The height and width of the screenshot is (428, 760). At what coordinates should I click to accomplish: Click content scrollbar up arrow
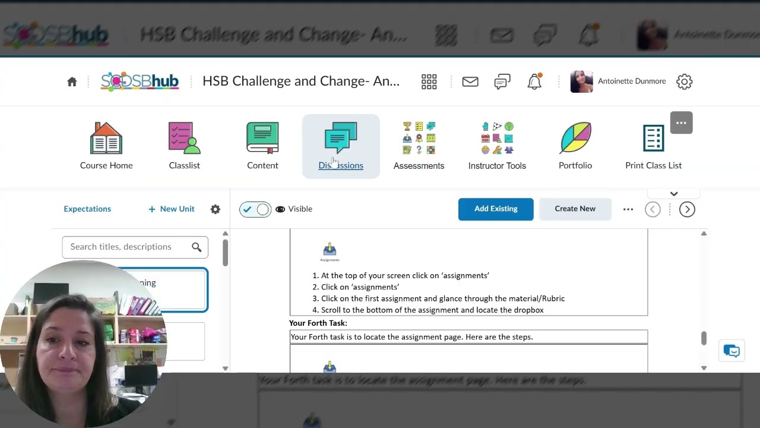click(704, 234)
